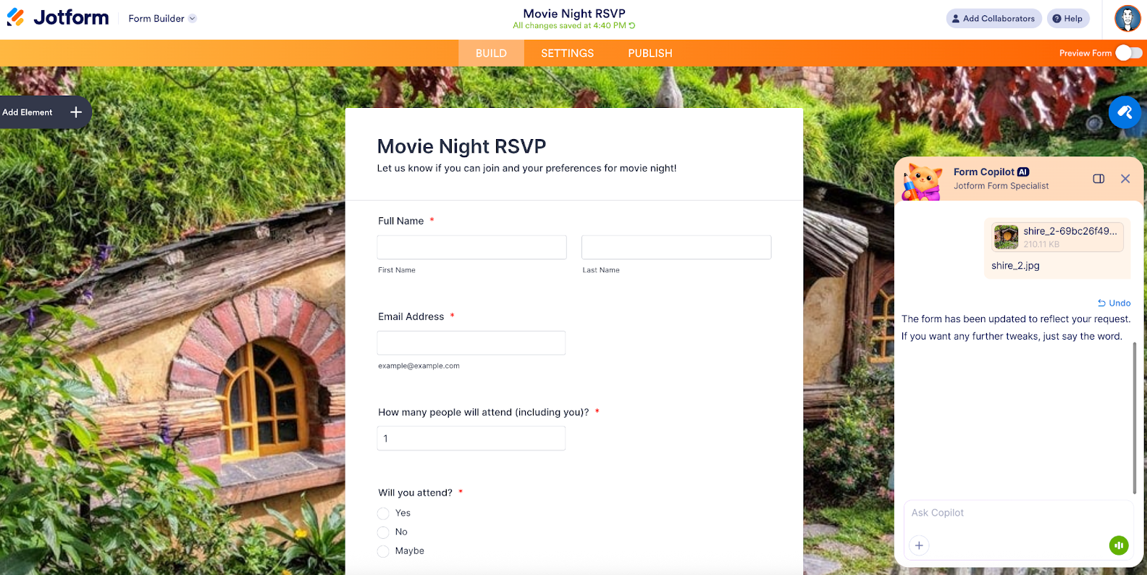Open the Help button
Screen dimensions: 1147x575
point(1068,19)
